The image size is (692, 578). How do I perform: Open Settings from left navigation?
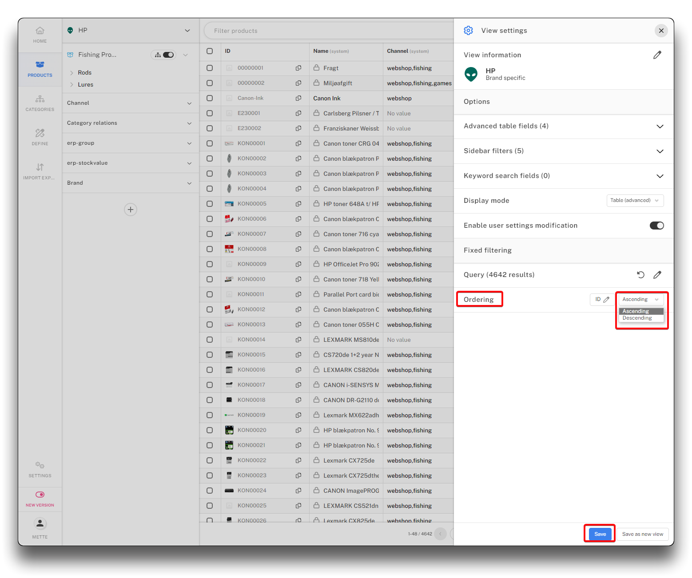(40, 469)
